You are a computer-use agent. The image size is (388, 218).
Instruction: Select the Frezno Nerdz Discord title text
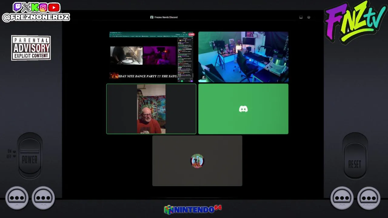[166, 17]
